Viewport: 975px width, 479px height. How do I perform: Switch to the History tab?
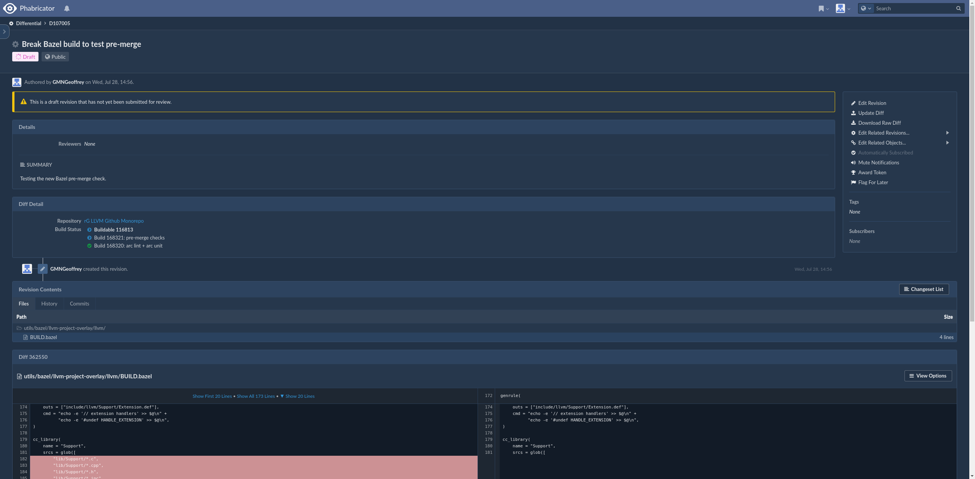(x=49, y=304)
